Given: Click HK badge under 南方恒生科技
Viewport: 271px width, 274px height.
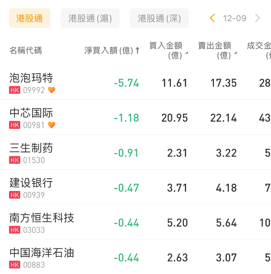Looking at the screenshot, I should tap(15, 230).
